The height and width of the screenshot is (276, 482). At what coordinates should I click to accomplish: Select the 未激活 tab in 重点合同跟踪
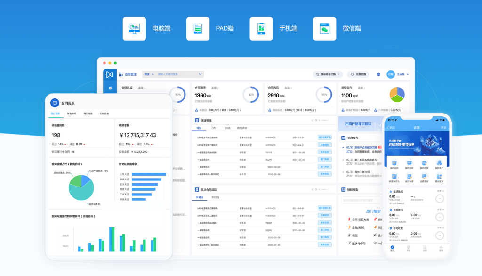coord(200,197)
